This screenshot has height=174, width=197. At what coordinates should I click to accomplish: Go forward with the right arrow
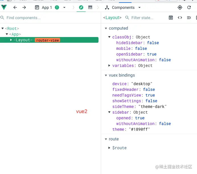(x=24, y=7)
